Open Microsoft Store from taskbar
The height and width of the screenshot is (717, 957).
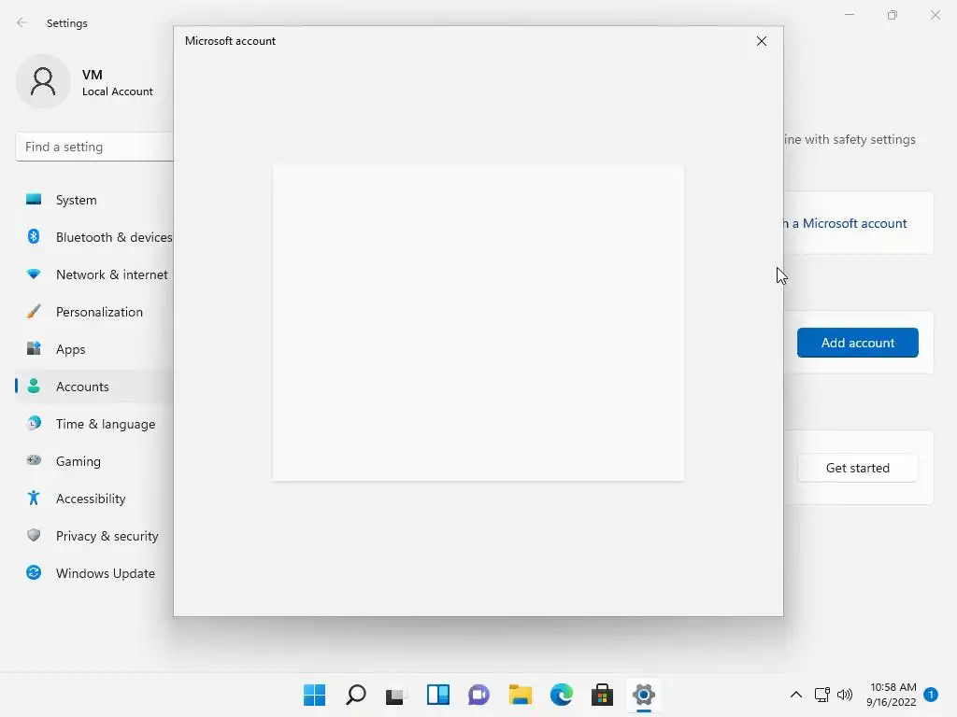[x=603, y=695]
